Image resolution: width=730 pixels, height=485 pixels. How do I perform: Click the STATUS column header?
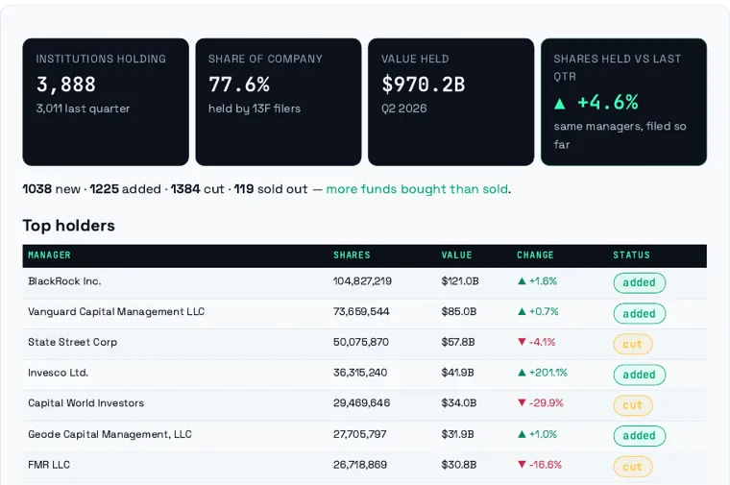(631, 255)
